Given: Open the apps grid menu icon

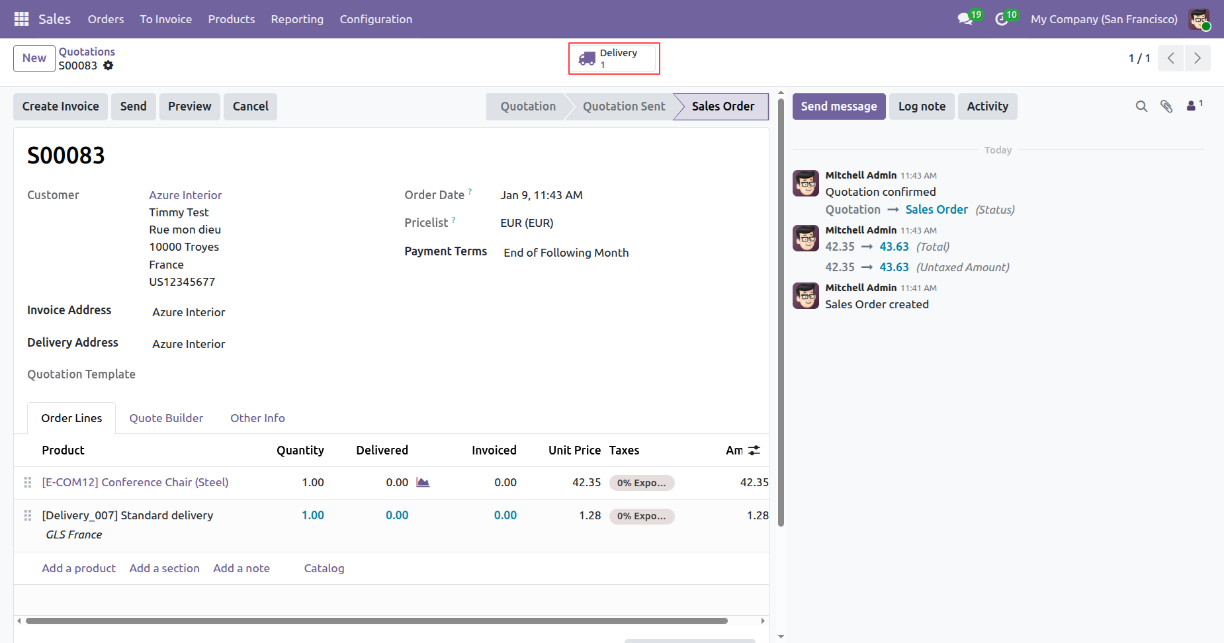Looking at the screenshot, I should pos(21,19).
